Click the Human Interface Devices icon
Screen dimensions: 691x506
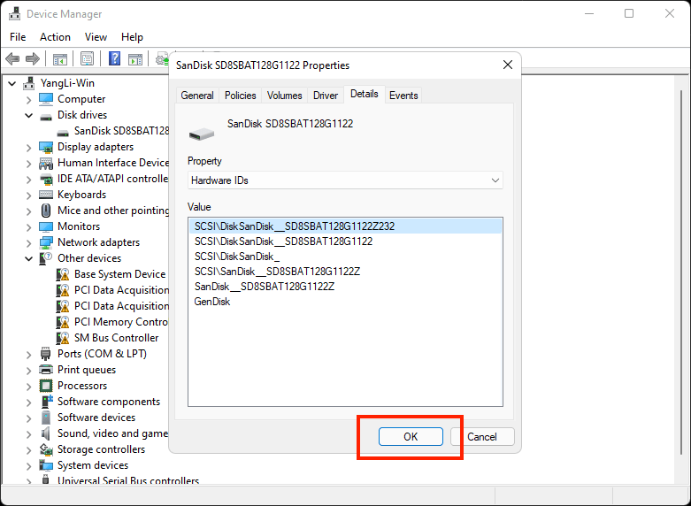click(x=46, y=163)
